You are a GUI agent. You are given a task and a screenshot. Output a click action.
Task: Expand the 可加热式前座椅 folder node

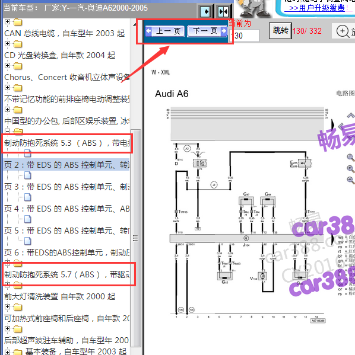(8, 306)
